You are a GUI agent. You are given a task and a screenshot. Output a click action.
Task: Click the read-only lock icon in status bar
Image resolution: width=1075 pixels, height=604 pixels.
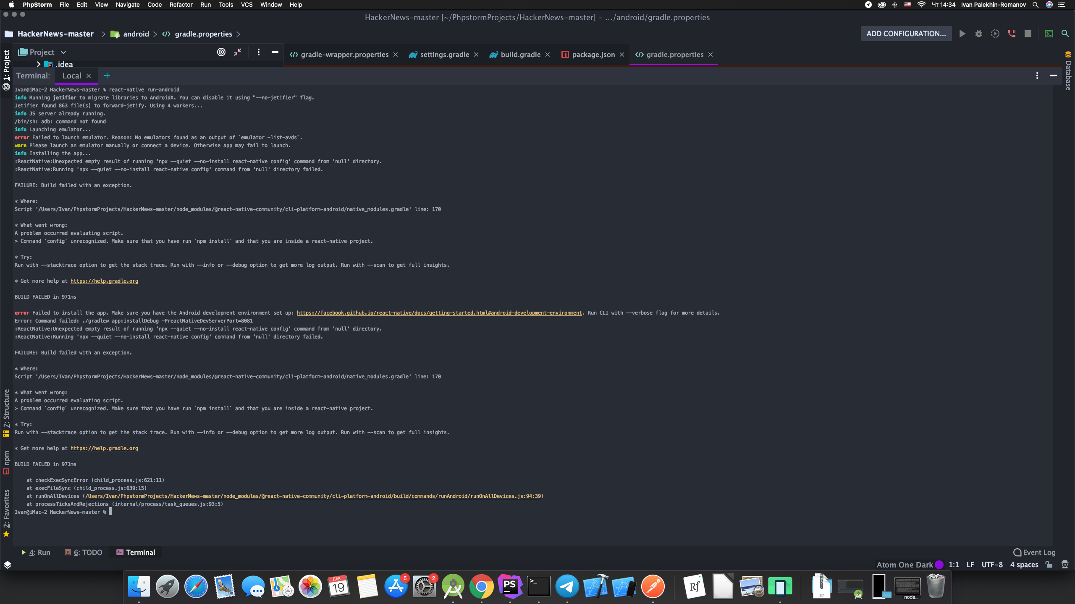click(x=1049, y=565)
